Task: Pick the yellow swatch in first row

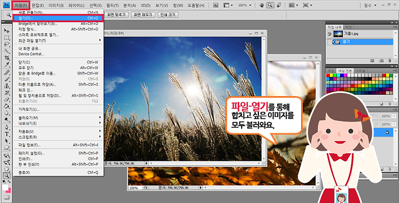Action: pos(331,76)
